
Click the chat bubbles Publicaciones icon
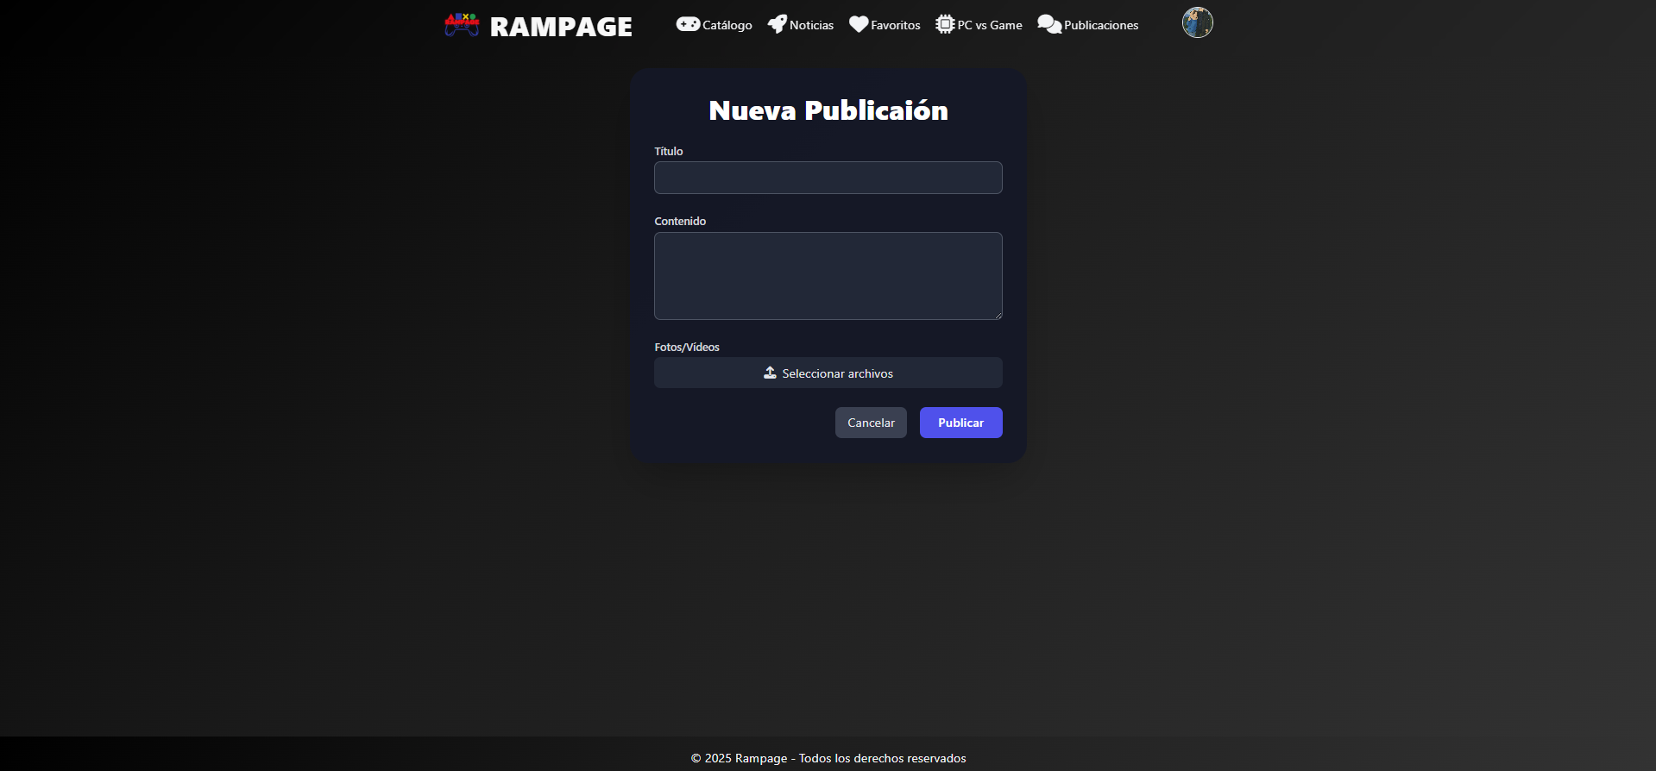1048,24
